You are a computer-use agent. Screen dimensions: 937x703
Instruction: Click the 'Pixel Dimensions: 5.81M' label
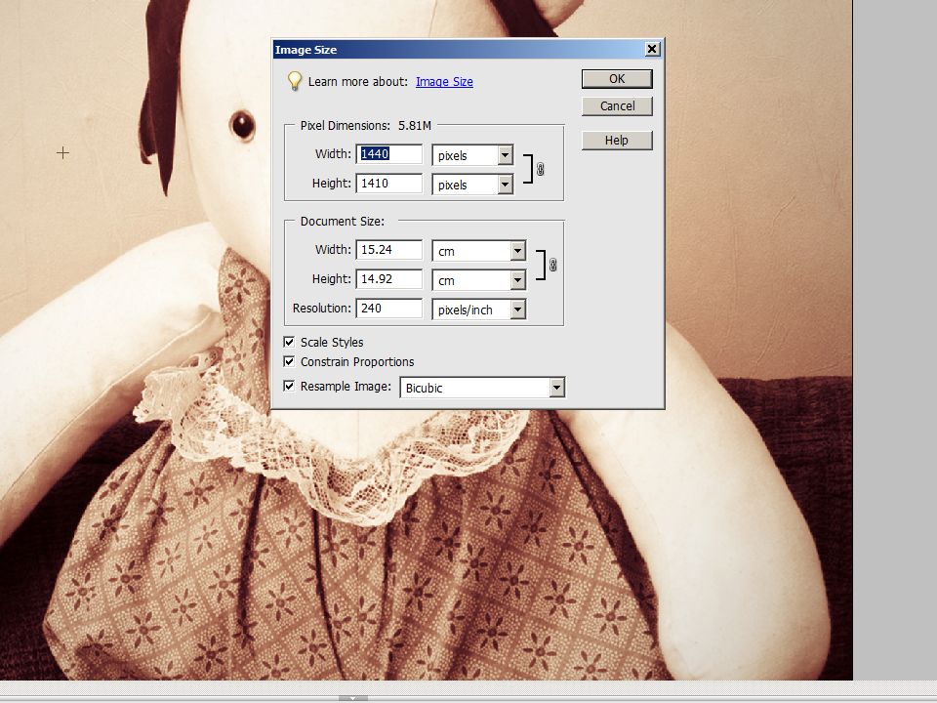(x=366, y=126)
